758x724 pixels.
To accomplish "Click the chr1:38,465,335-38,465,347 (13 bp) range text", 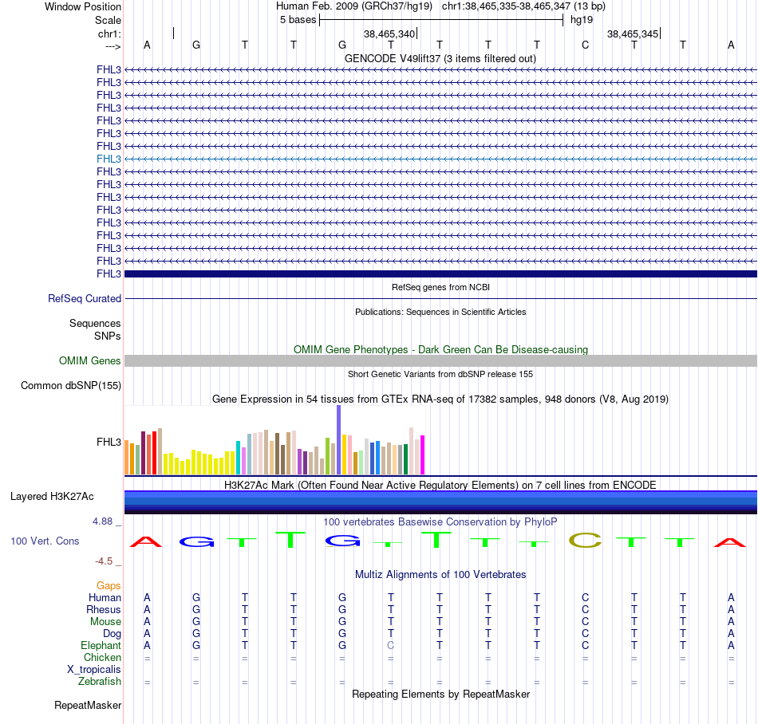I will click(523, 6).
